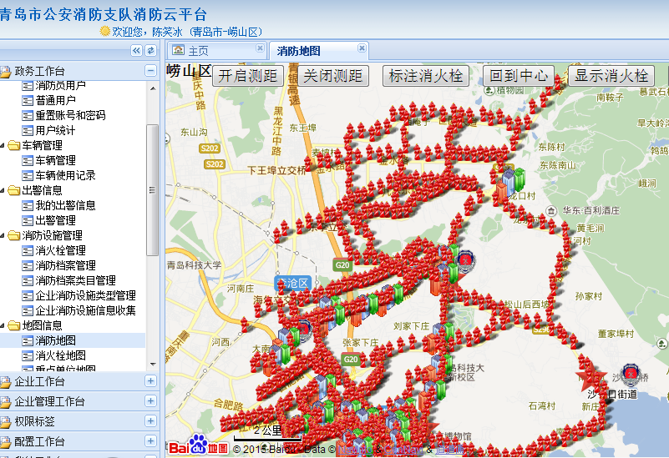Expand the 企业工作台 panel
Screen dimensions: 669x458
150,381
